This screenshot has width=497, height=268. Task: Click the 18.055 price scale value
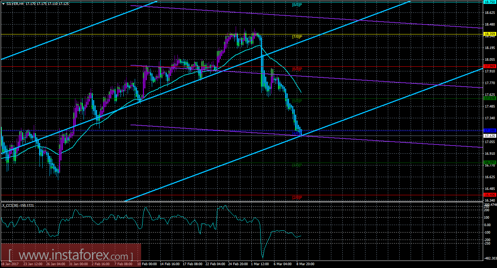click(x=490, y=60)
